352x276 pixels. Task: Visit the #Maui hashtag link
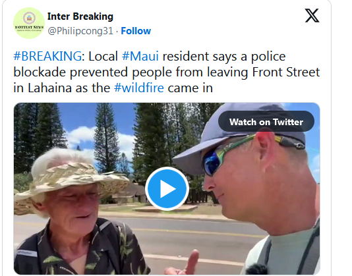tap(140, 56)
